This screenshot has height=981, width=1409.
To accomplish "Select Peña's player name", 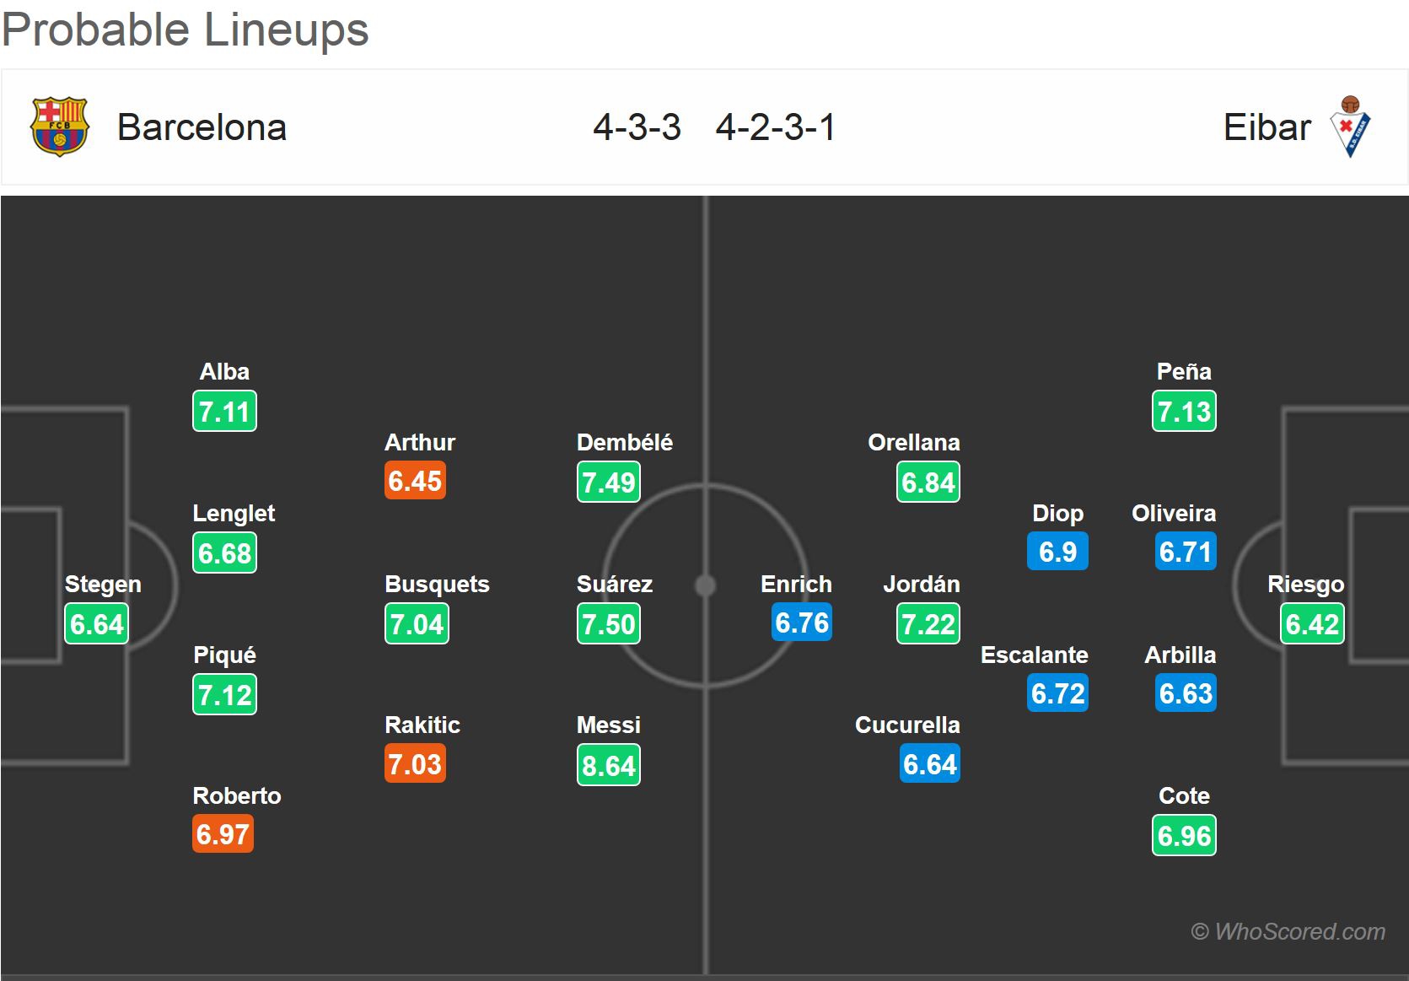I will (1184, 371).
